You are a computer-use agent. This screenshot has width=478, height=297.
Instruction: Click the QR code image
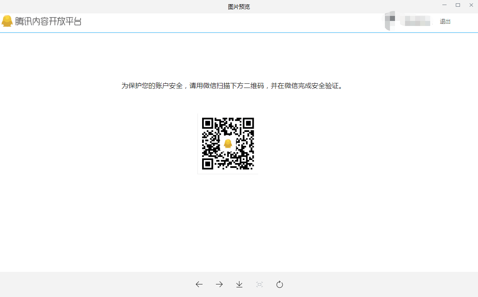[x=228, y=144]
